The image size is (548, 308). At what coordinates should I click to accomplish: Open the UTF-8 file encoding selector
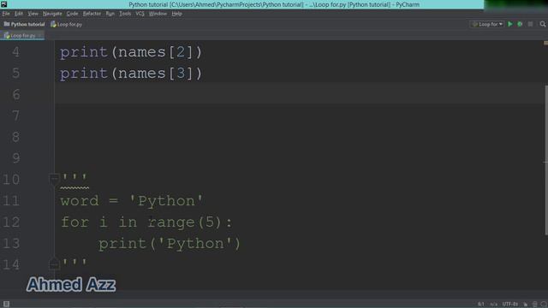pyautogui.click(x=510, y=305)
